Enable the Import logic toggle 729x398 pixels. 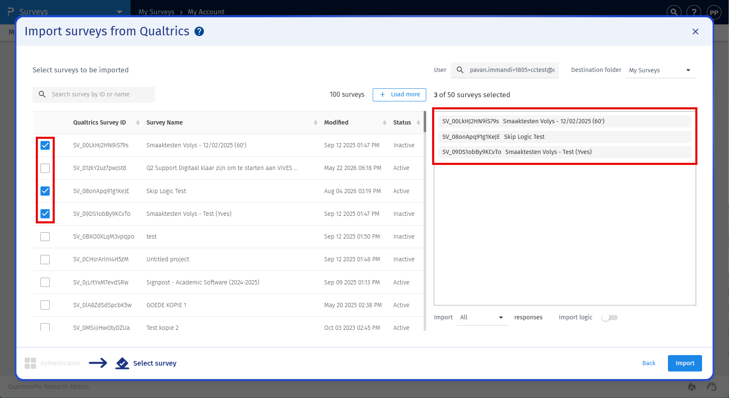(609, 318)
